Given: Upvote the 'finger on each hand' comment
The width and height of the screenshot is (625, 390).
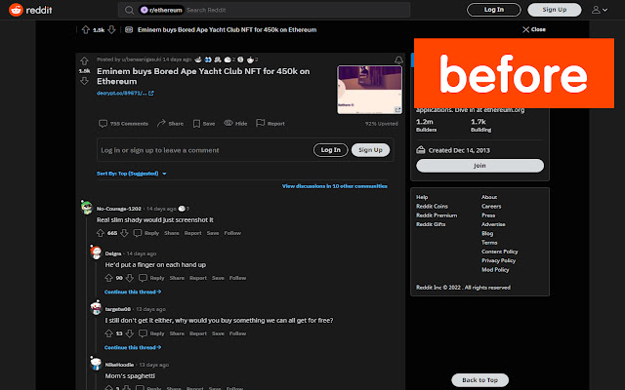Looking at the screenshot, I should click(x=108, y=278).
